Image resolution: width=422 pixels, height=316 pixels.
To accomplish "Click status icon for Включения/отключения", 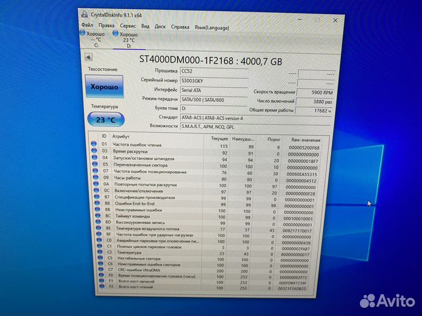I will coord(97,190).
